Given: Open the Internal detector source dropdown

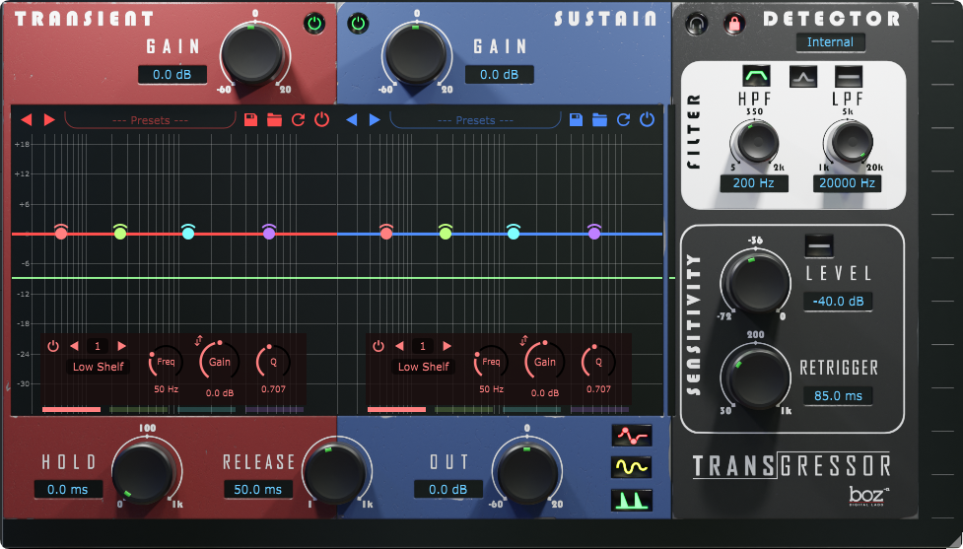Looking at the screenshot, I should 830,41.
